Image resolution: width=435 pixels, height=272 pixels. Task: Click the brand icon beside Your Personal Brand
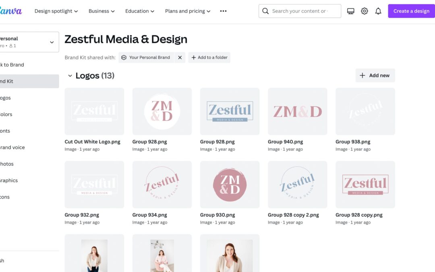point(124,58)
